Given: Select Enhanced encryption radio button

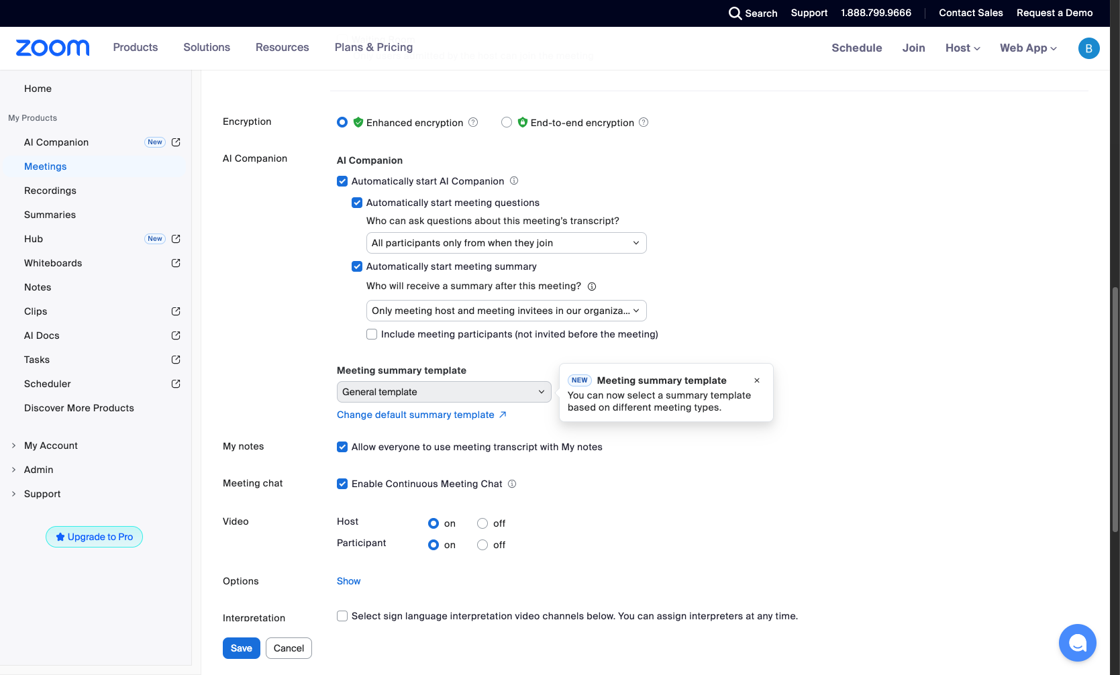Looking at the screenshot, I should coord(342,122).
